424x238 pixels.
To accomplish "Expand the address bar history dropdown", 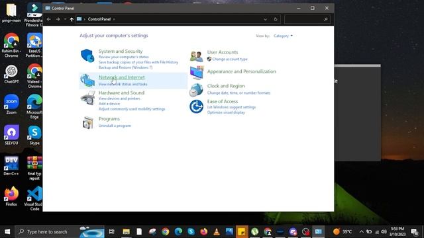I will click(x=265, y=19).
